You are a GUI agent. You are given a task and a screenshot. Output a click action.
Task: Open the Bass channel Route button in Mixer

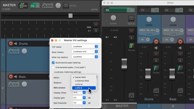[180, 68]
